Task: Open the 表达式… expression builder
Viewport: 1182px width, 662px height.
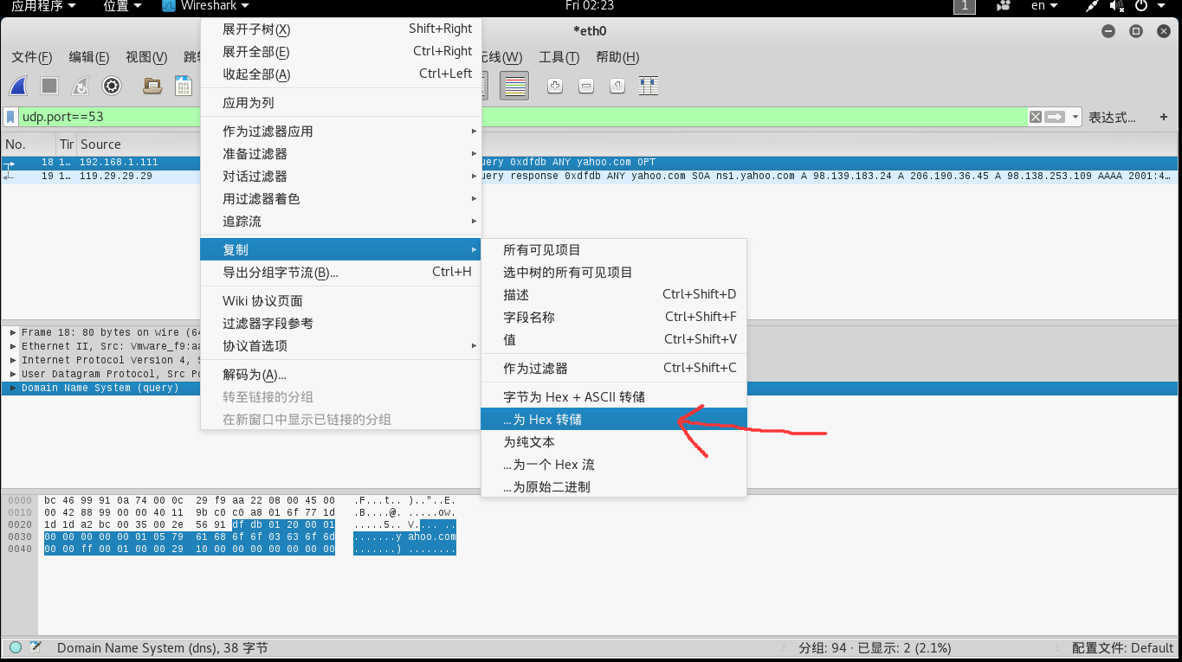Action: [1112, 118]
